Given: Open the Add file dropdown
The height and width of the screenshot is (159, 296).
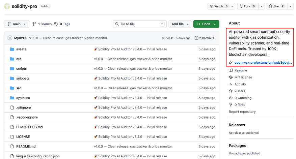Looking at the screenshot, I should pyautogui.click(x=180, y=24).
